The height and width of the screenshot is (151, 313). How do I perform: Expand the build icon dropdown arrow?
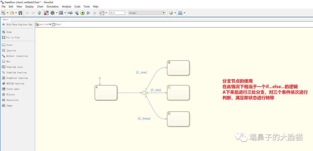pyautogui.click(x=184, y=13)
